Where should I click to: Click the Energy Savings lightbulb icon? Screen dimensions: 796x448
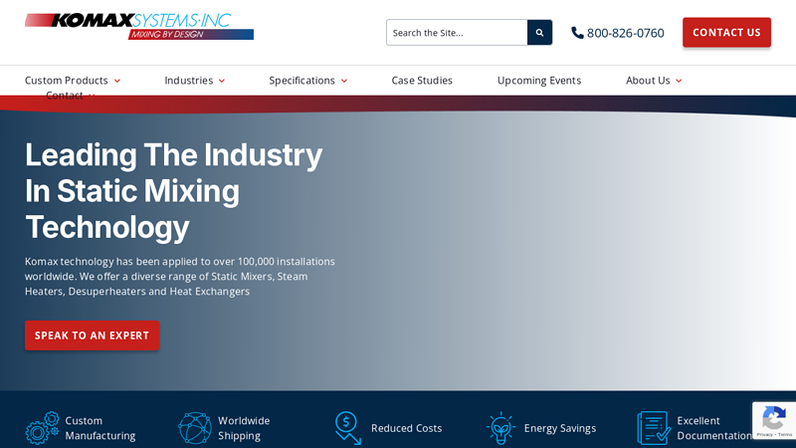pyautogui.click(x=500, y=428)
